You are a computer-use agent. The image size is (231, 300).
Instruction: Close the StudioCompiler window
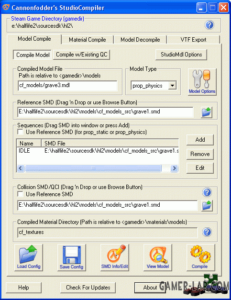tap(223, 8)
